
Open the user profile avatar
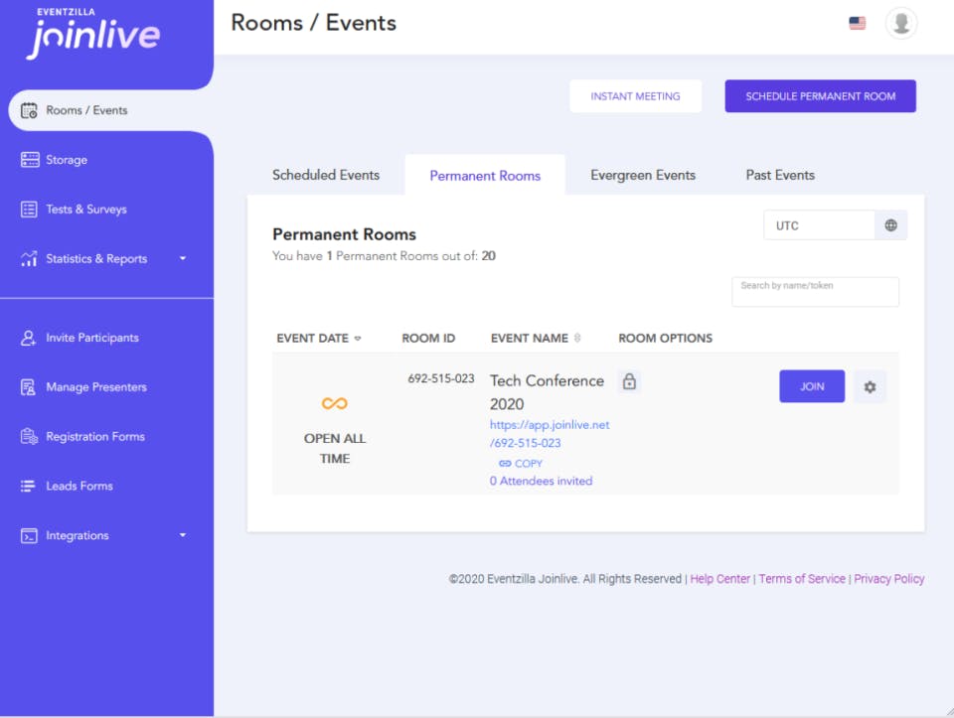(x=901, y=23)
